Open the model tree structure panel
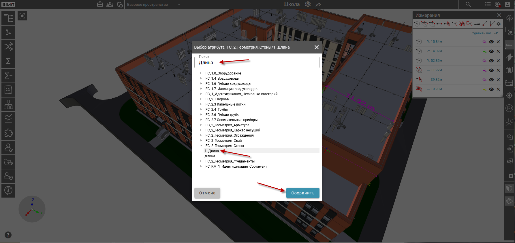Image resolution: width=515 pixels, height=243 pixels. pyautogui.click(x=8, y=18)
